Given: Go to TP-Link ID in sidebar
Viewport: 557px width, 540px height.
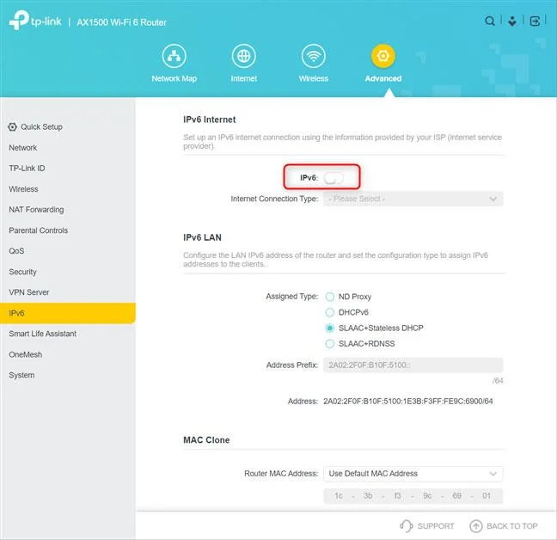Looking at the screenshot, I should pyautogui.click(x=27, y=168).
